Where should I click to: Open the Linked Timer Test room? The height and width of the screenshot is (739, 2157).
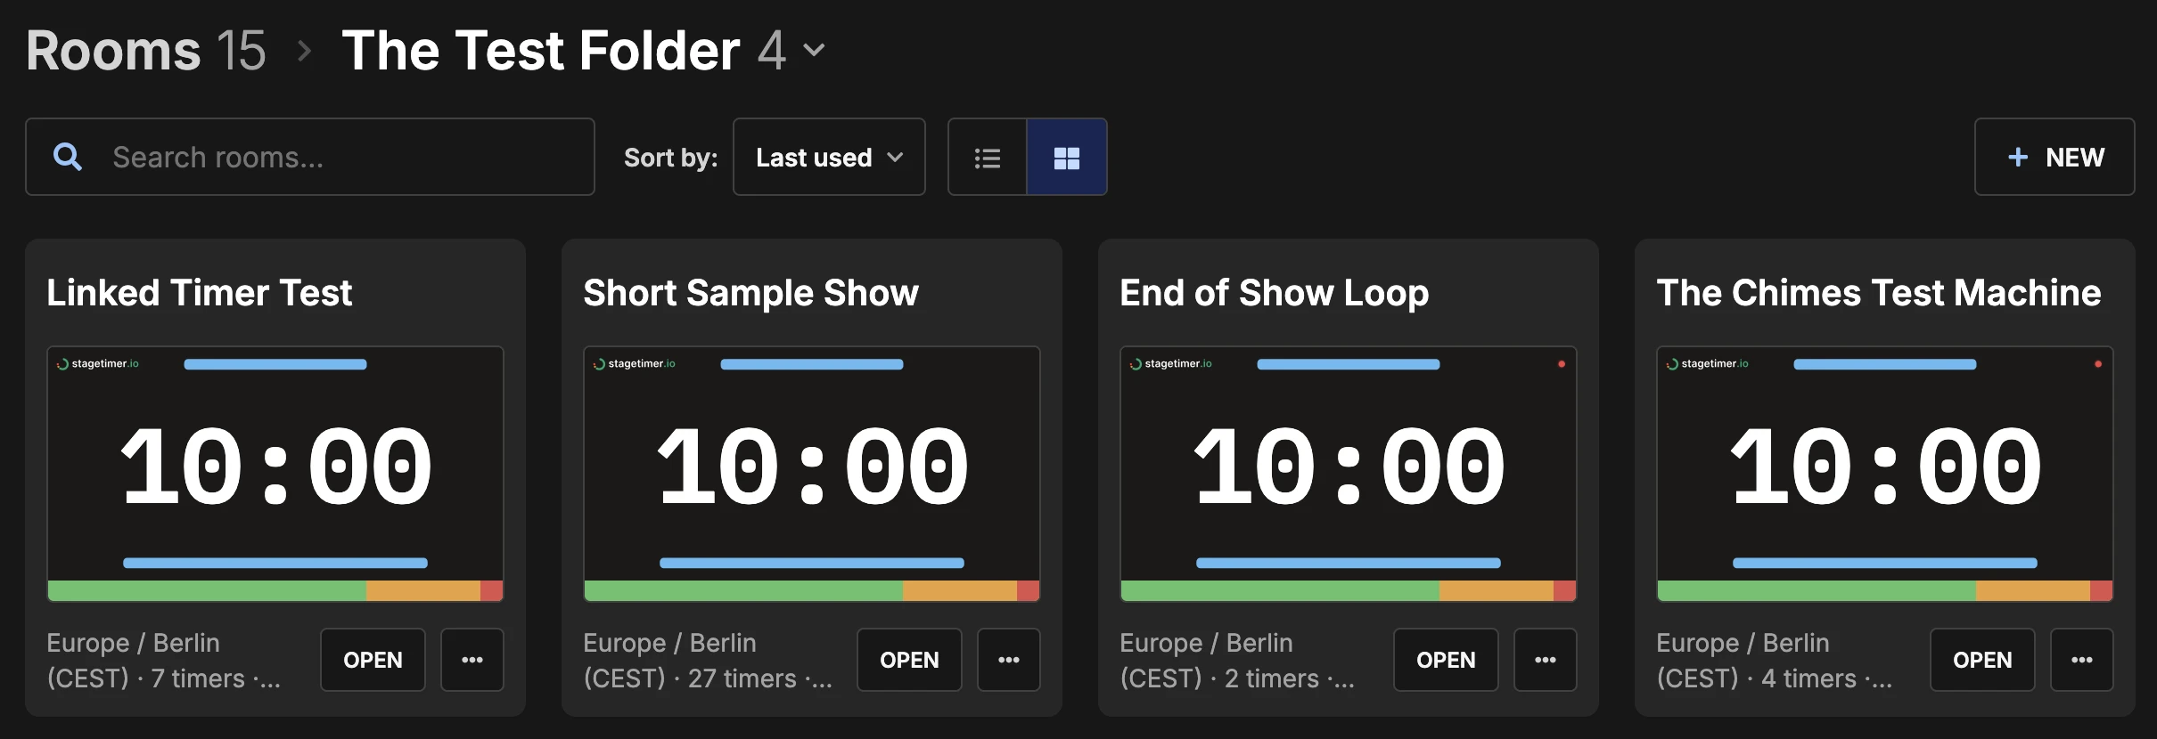pos(373,660)
